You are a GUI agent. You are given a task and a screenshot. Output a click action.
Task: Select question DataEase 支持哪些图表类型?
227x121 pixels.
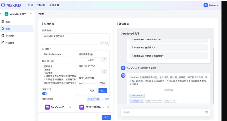click(169, 56)
